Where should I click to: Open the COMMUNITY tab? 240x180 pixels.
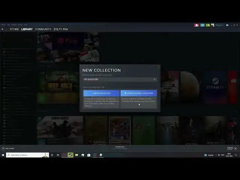(43, 29)
